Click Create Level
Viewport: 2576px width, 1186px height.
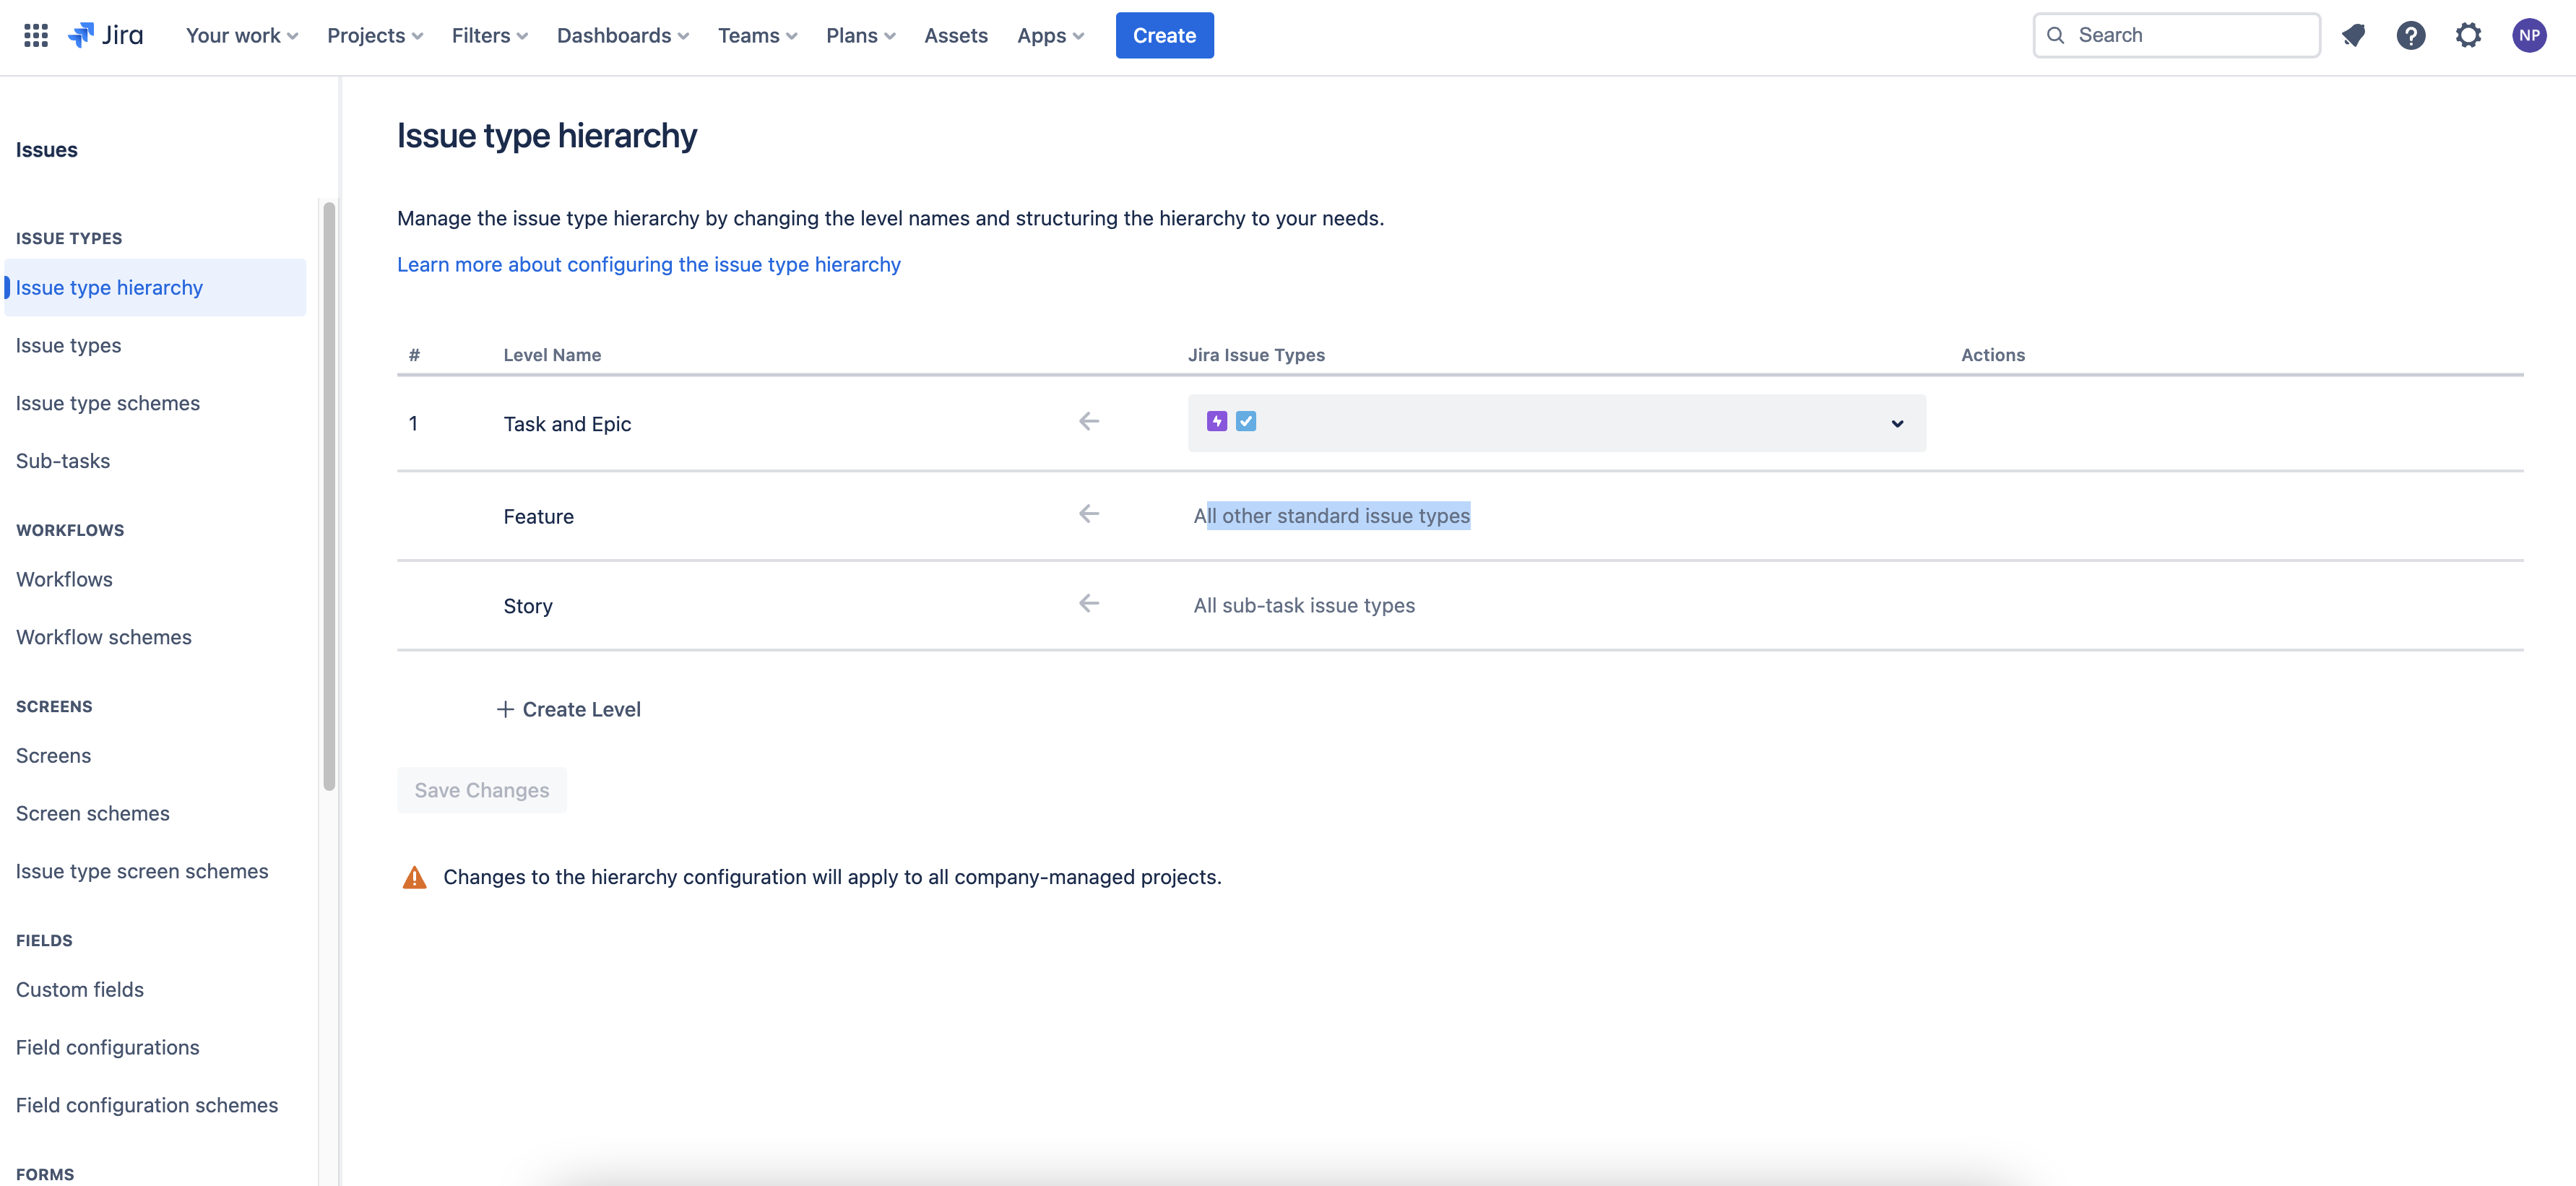(x=569, y=709)
